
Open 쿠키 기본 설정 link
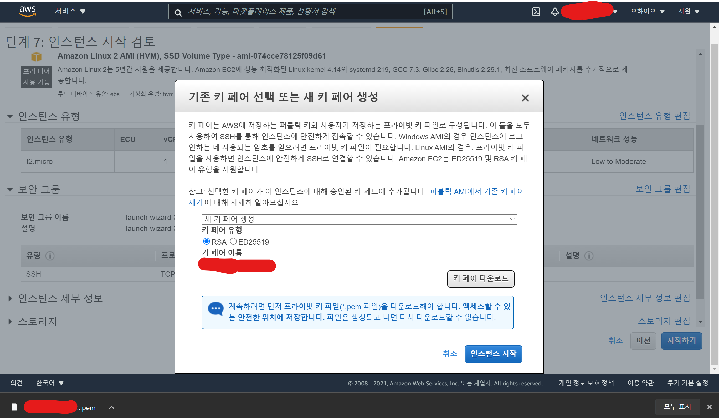click(688, 383)
